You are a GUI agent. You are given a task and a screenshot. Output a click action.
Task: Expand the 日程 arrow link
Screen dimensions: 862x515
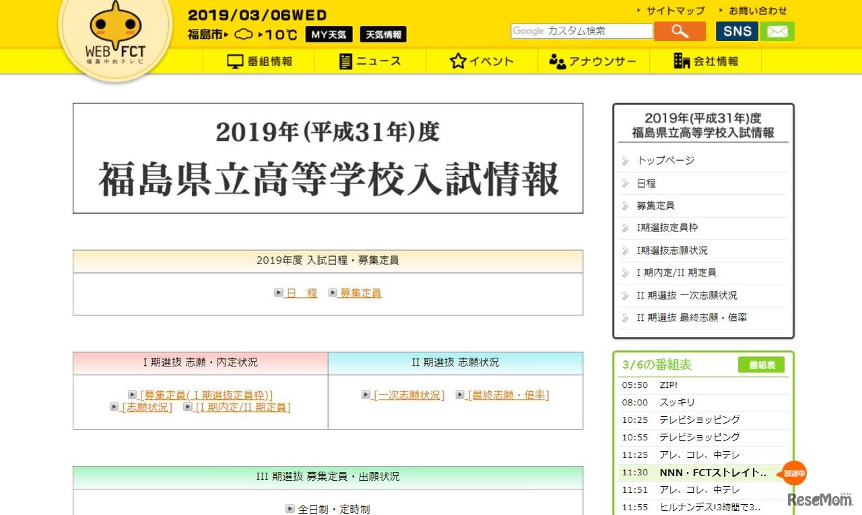point(296,292)
